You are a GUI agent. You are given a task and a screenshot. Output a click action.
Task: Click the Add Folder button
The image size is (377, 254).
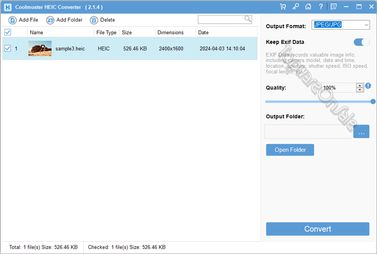click(65, 20)
